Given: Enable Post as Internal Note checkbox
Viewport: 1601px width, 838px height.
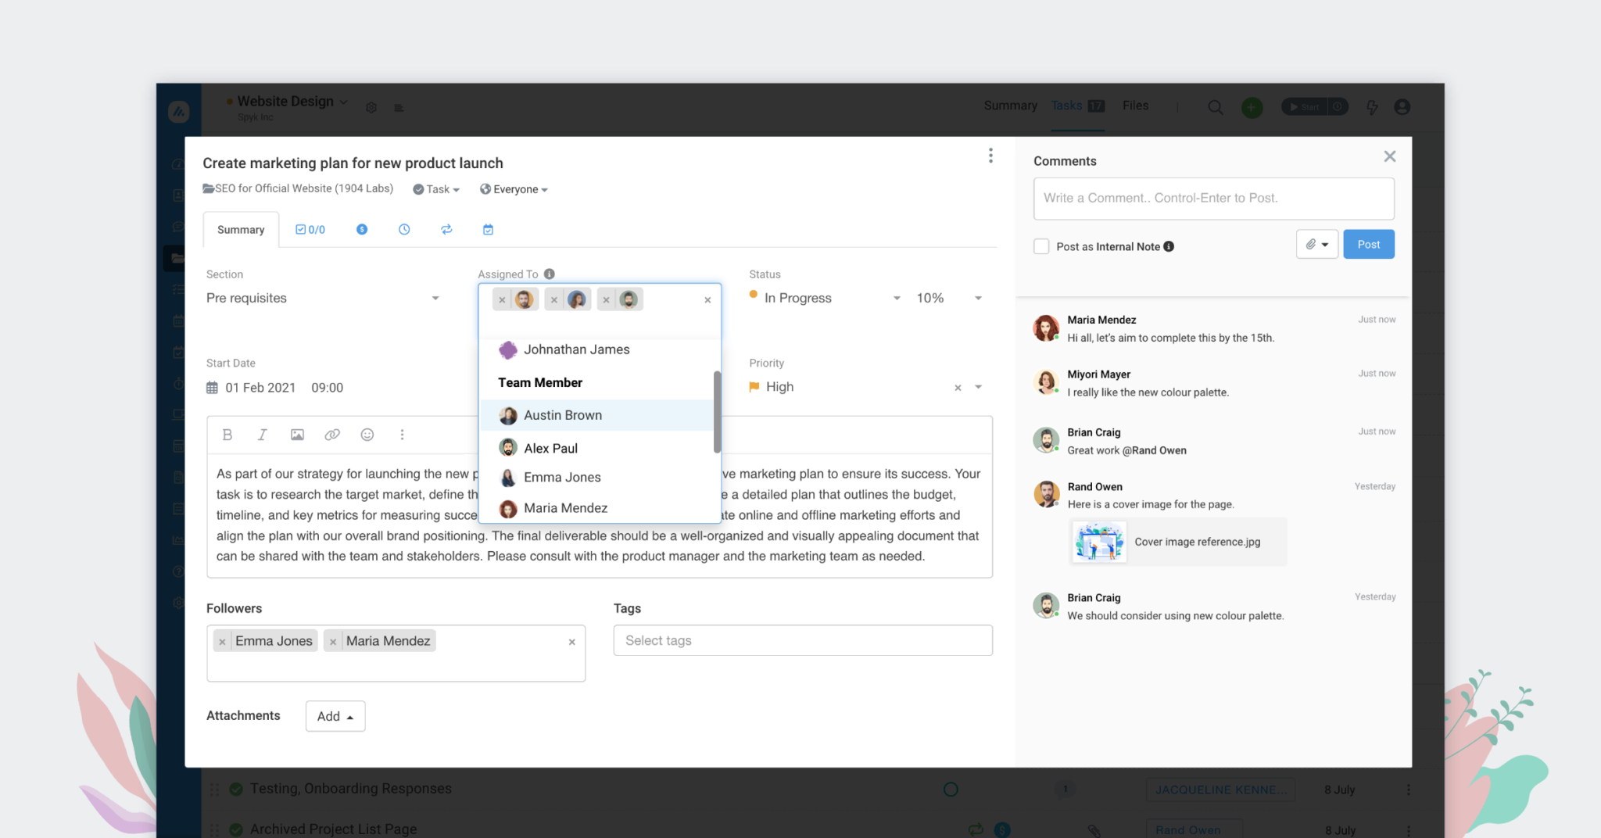Looking at the screenshot, I should coord(1041,247).
